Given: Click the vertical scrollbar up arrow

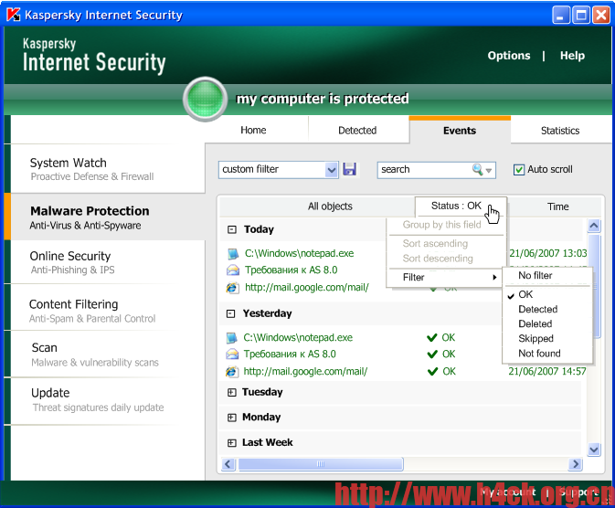Looking at the screenshot, I should (594, 226).
